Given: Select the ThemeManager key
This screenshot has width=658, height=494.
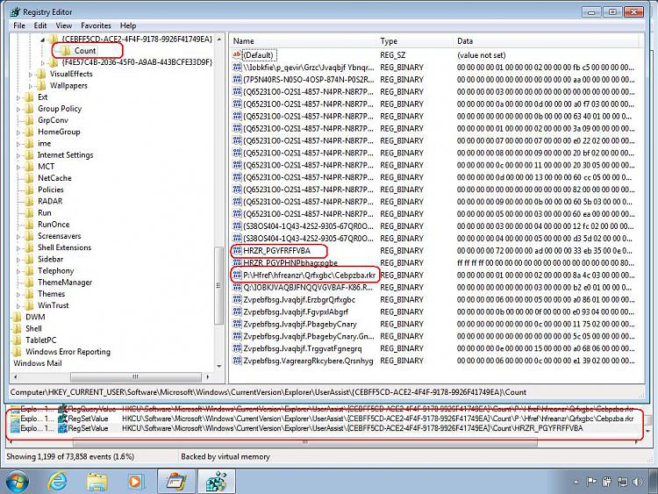Looking at the screenshot, I should (x=65, y=283).
